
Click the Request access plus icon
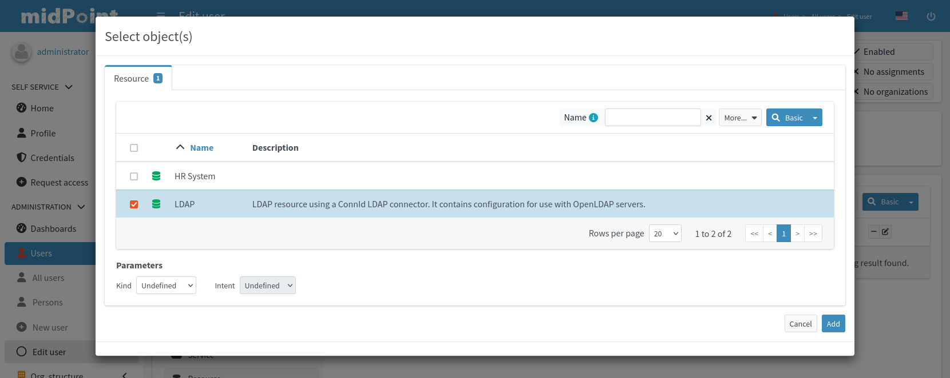pyautogui.click(x=22, y=182)
